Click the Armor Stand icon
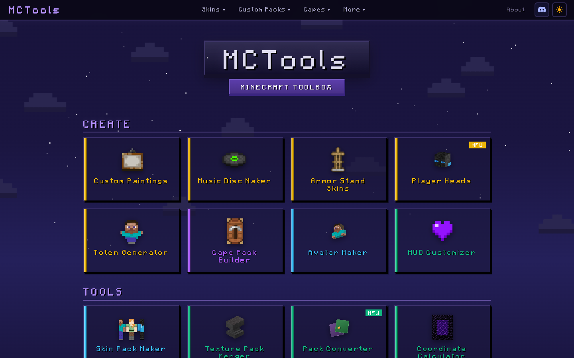 [338, 159]
